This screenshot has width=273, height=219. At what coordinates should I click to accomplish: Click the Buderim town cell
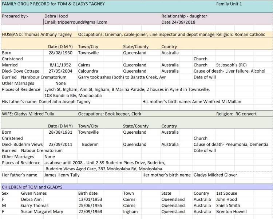[90, 144]
